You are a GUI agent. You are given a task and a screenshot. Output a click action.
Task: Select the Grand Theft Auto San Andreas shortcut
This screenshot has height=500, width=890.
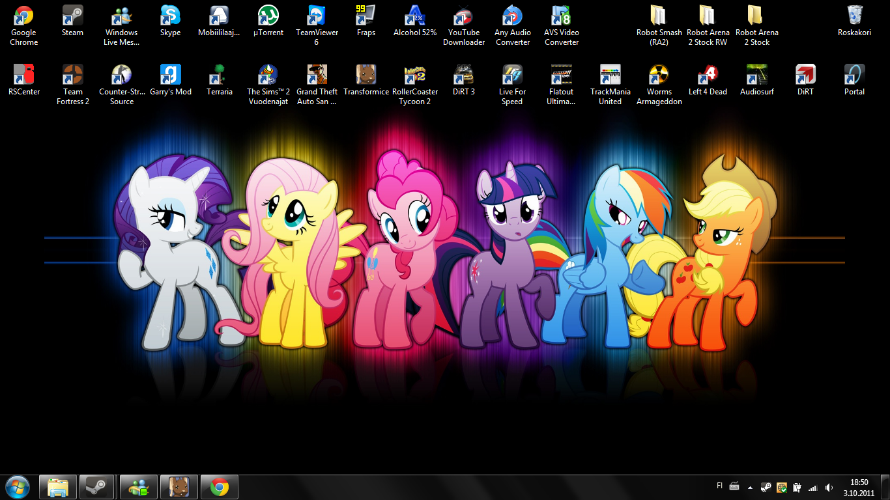pyautogui.click(x=317, y=85)
